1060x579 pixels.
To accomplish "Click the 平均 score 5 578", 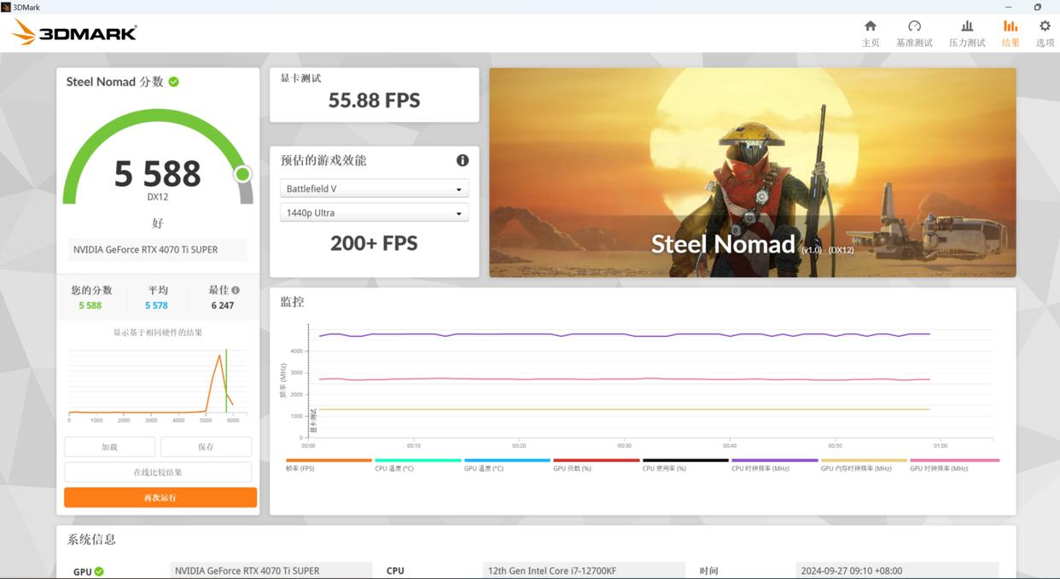I will pyautogui.click(x=156, y=305).
